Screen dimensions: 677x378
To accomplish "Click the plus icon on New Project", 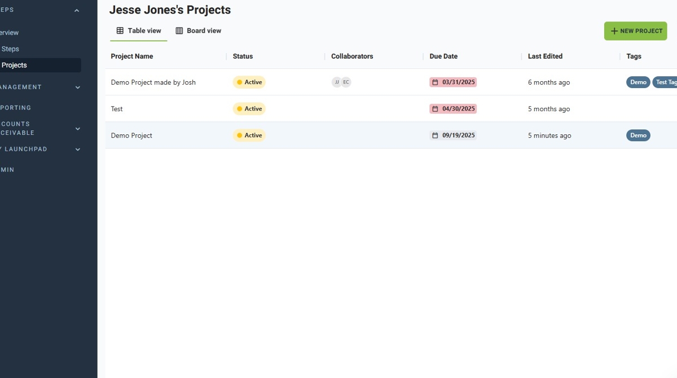I will coord(614,31).
